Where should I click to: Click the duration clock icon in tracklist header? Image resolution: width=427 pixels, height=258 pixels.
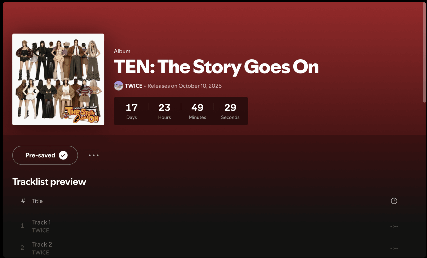point(394,201)
